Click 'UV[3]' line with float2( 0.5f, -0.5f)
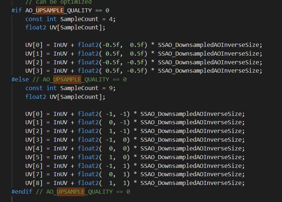 coord(144,70)
